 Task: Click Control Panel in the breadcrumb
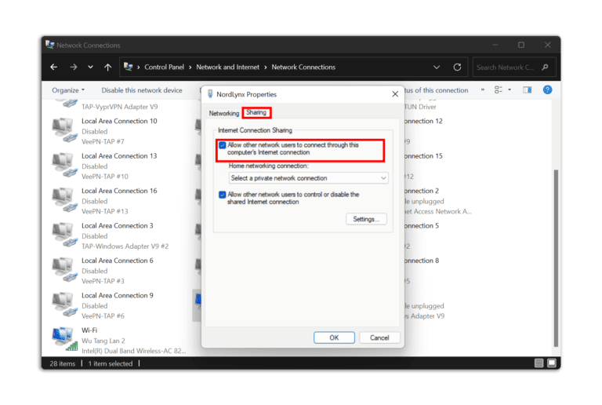(164, 67)
